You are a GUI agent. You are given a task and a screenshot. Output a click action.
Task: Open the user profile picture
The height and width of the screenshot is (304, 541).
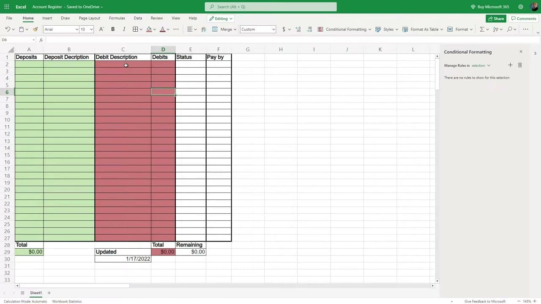coord(534,7)
